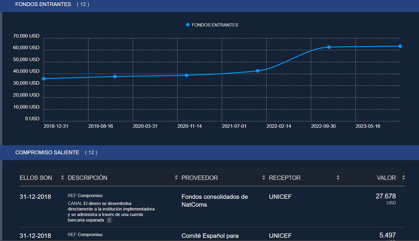This screenshot has width=419, height=241.
Task: Select chart data point at 2018-12-31
Action: pyautogui.click(x=44, y=79)
